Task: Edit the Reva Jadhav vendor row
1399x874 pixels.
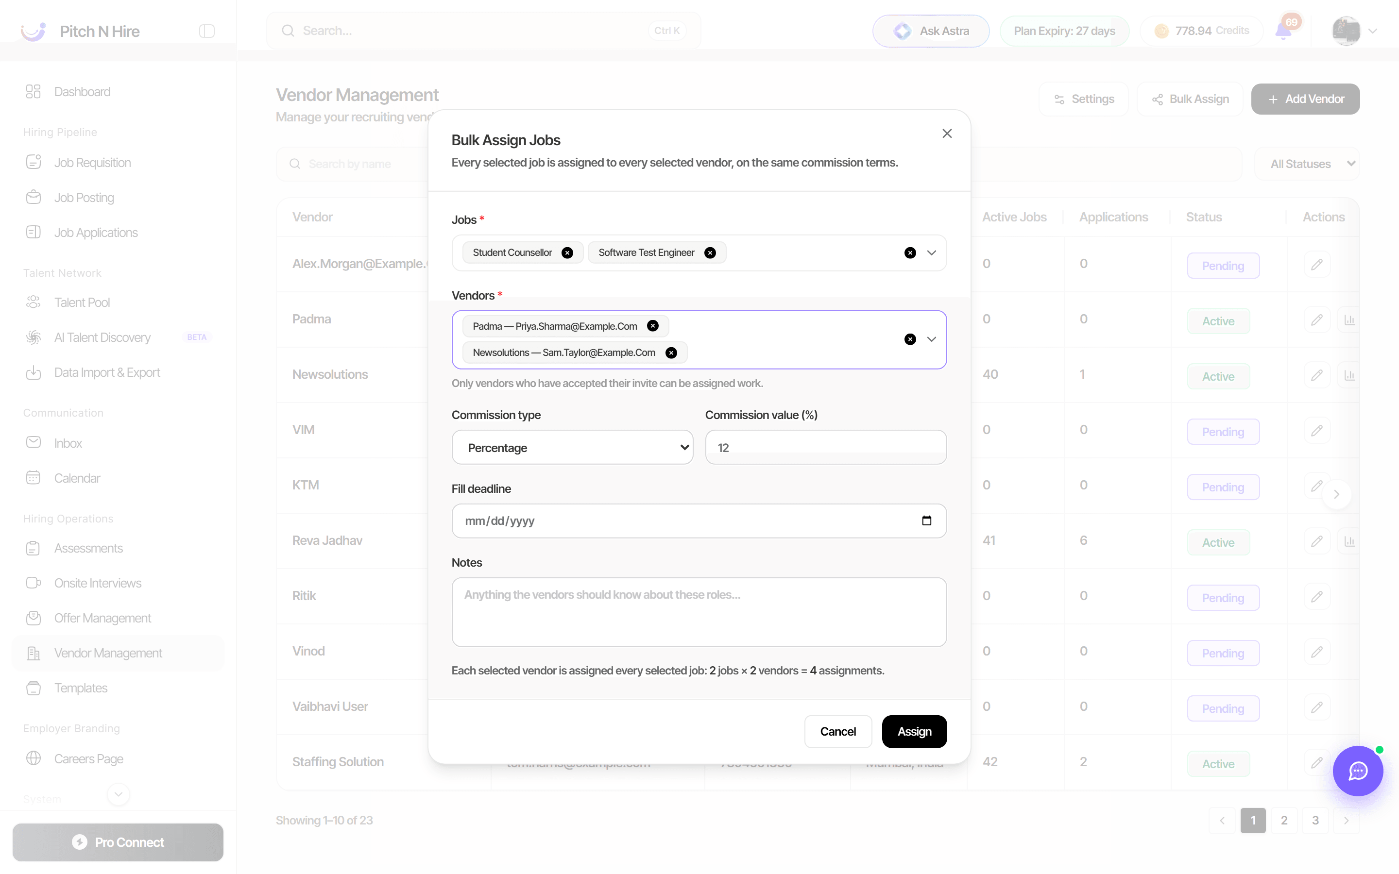Action: 1317,541
